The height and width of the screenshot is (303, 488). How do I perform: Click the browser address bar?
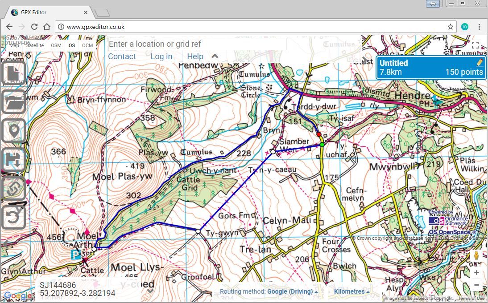256,27
